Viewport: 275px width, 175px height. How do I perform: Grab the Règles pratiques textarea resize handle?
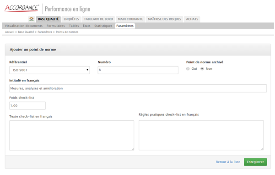[x=262, y=149]
